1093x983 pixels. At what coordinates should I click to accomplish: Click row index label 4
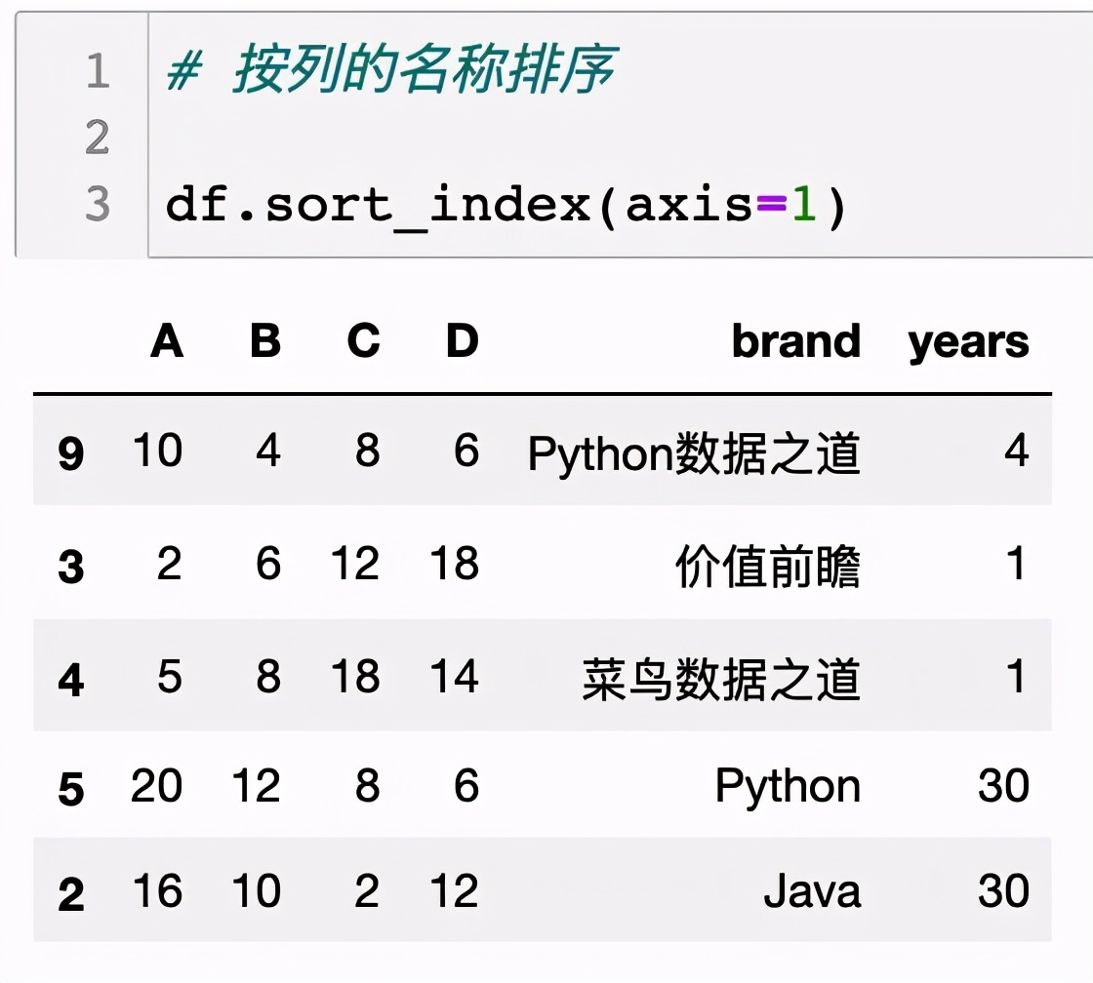(x=71, y=680)
